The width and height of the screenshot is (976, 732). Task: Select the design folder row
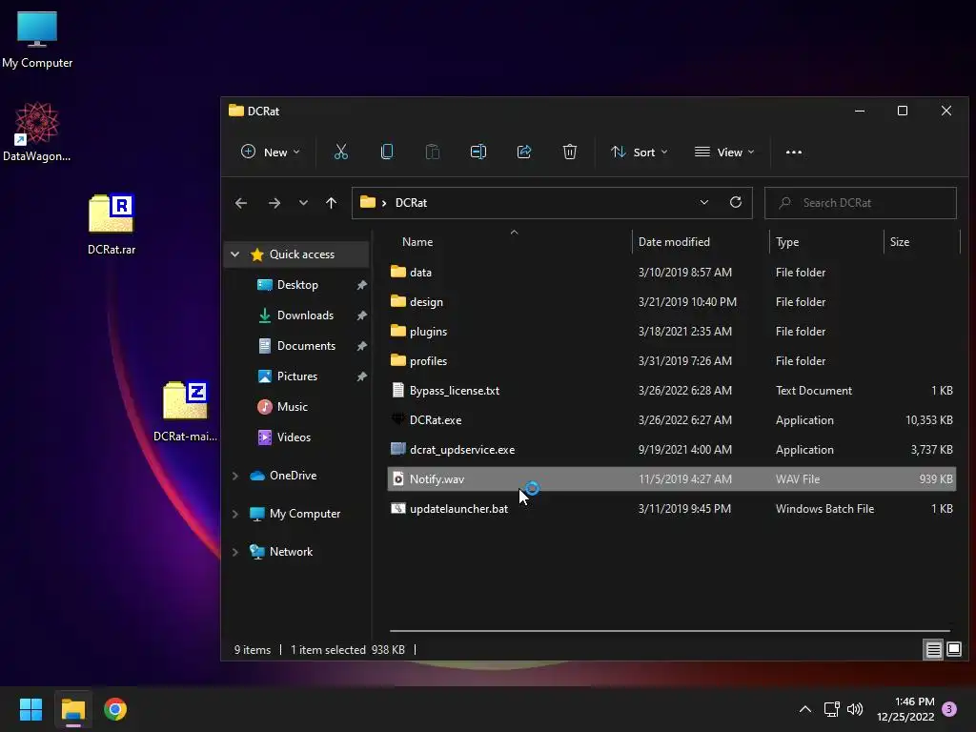[671, 302]
